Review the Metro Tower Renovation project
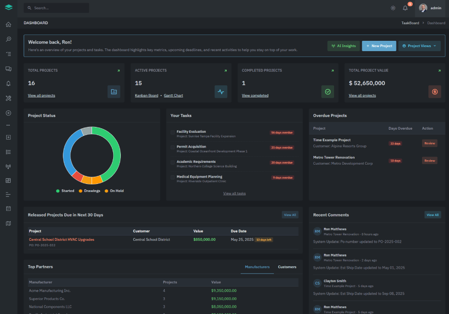449x314 pixels. [x=430, y=161]
